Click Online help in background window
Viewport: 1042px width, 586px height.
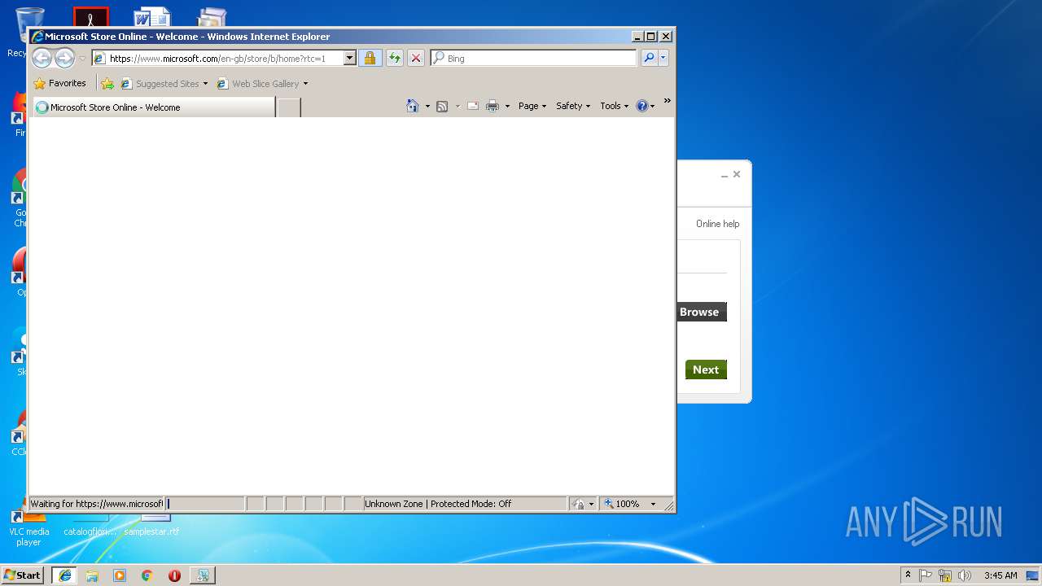[x=718, y=224]
